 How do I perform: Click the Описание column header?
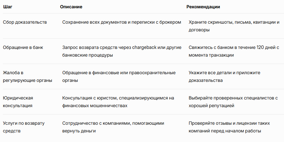point(71,7)
